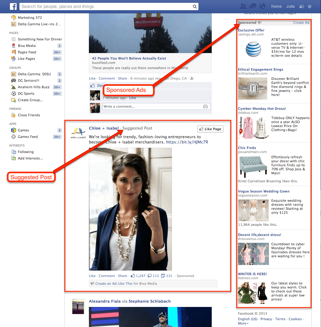Click the blue sofa Chic Finds image

point(253,167)
